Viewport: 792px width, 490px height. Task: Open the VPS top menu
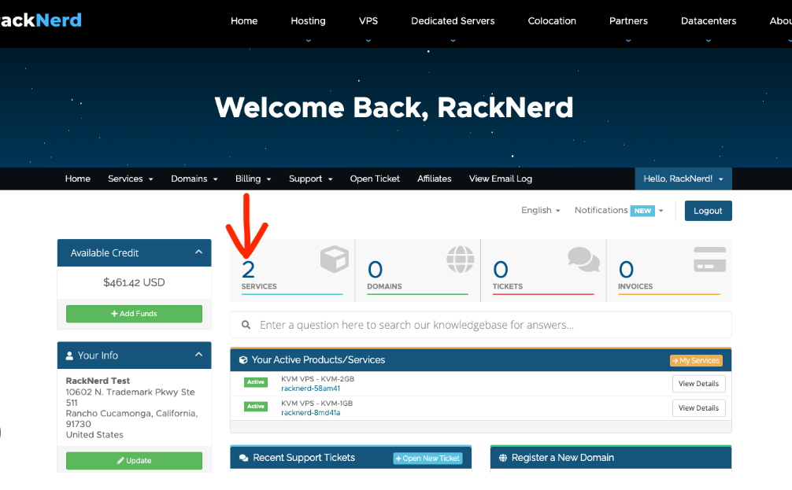[x=368, y=20]
